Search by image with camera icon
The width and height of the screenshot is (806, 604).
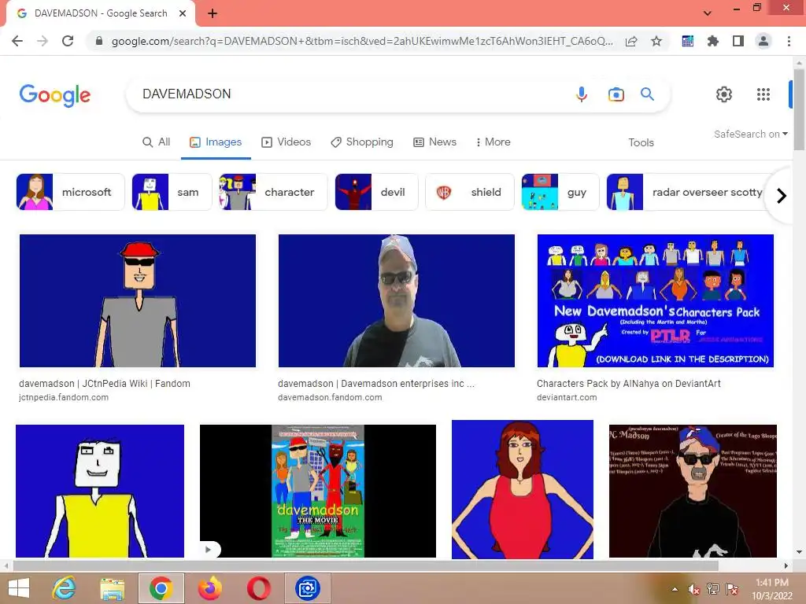(x=616, y=94)
